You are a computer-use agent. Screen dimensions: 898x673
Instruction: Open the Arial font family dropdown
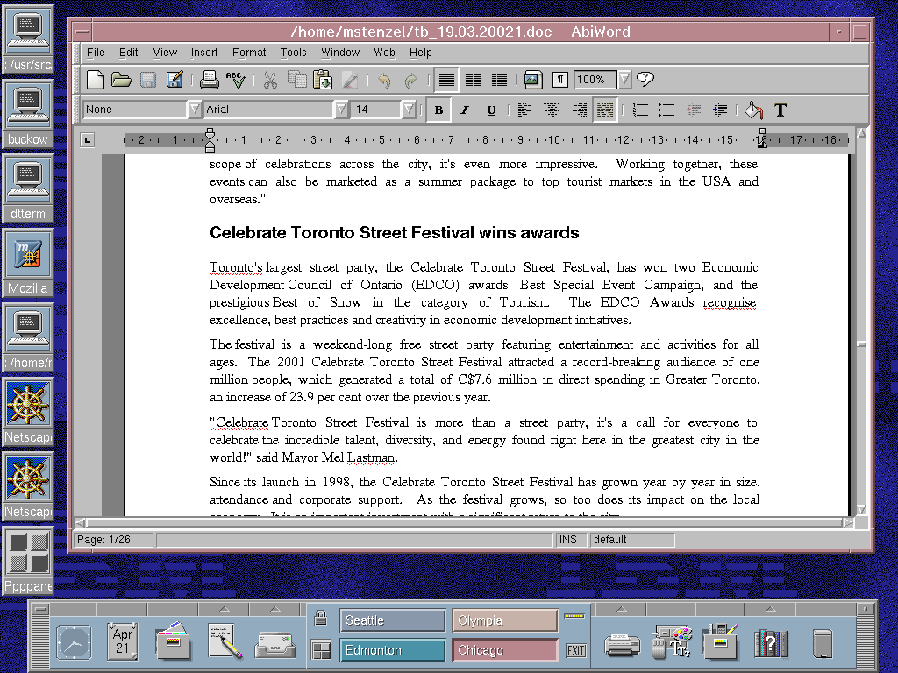pyautogui.click(x=341, y=110)
